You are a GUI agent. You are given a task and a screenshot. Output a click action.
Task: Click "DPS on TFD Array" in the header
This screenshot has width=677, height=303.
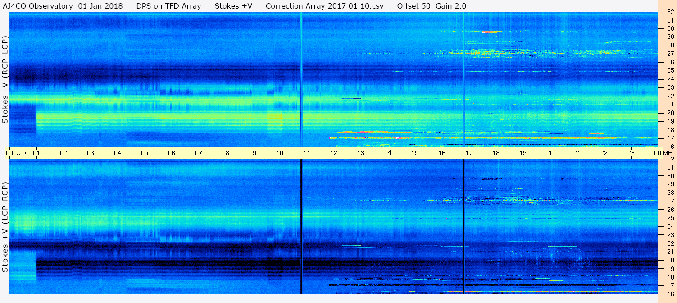168,6
